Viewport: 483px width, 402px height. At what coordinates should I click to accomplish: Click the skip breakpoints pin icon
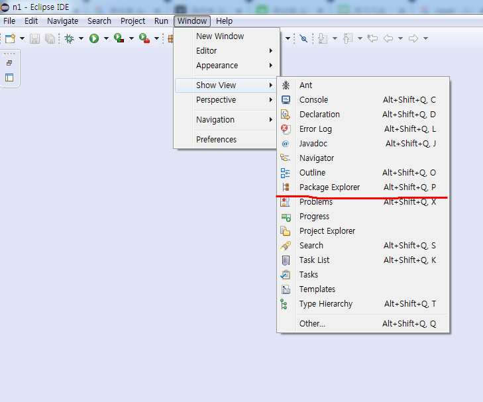[303, 38]
